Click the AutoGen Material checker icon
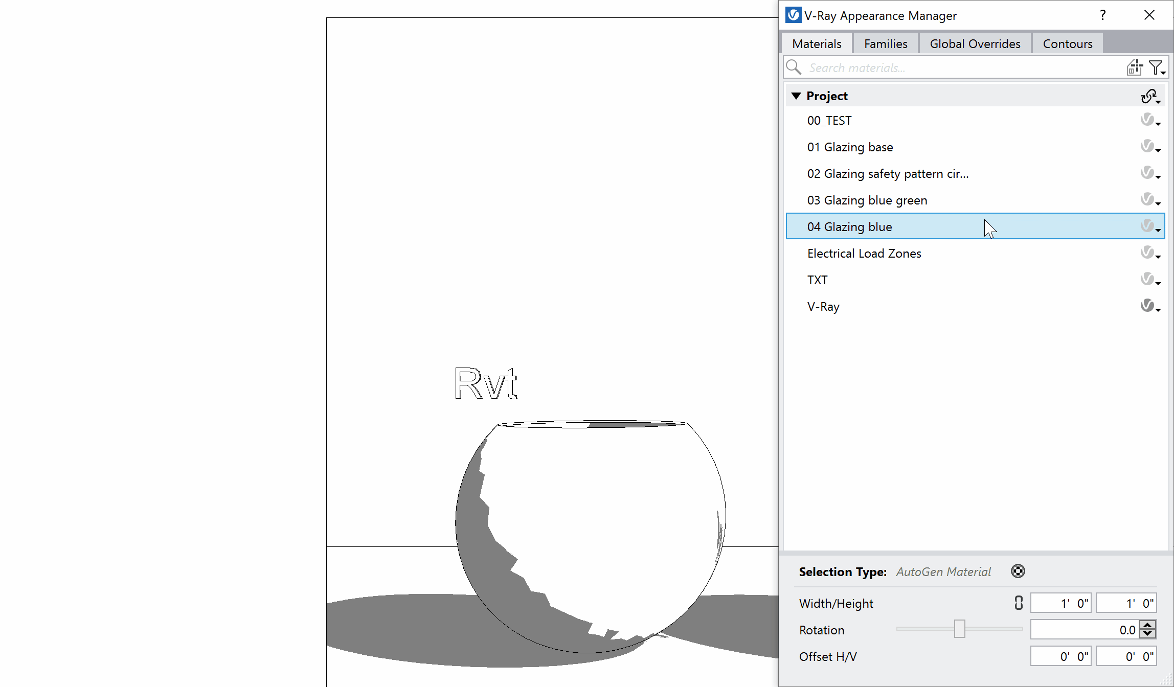 [x=1018, y=571]
